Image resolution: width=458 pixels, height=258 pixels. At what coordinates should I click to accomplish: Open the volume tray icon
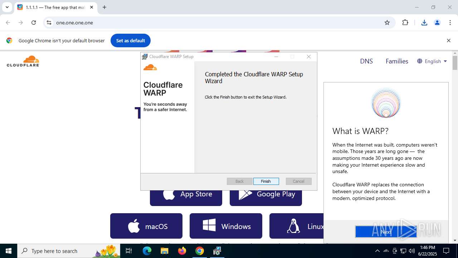coord(412,251)
